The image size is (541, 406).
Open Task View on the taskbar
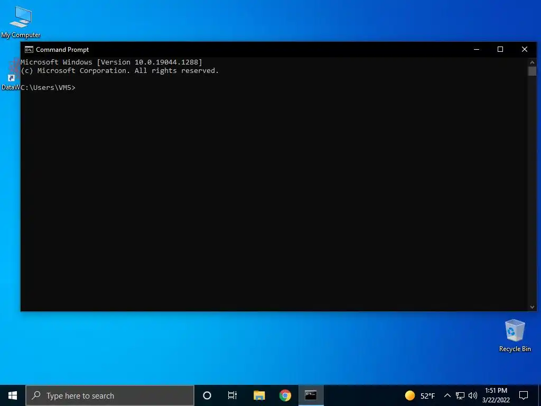(x=232, y=395)
